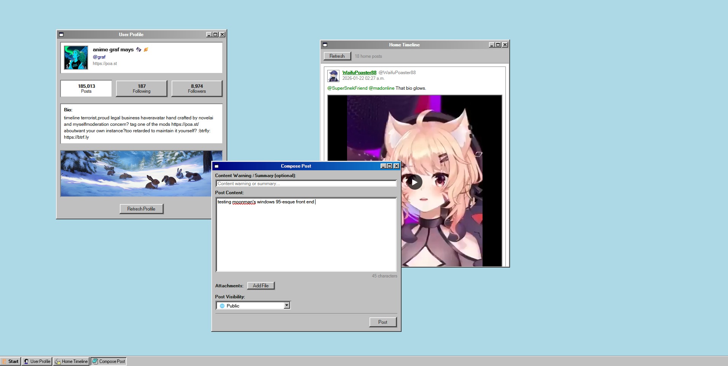Viewport: 728px width, 366px height.
Task: Click the @SuperSnekFriend mention
Action: coord(347,88)
